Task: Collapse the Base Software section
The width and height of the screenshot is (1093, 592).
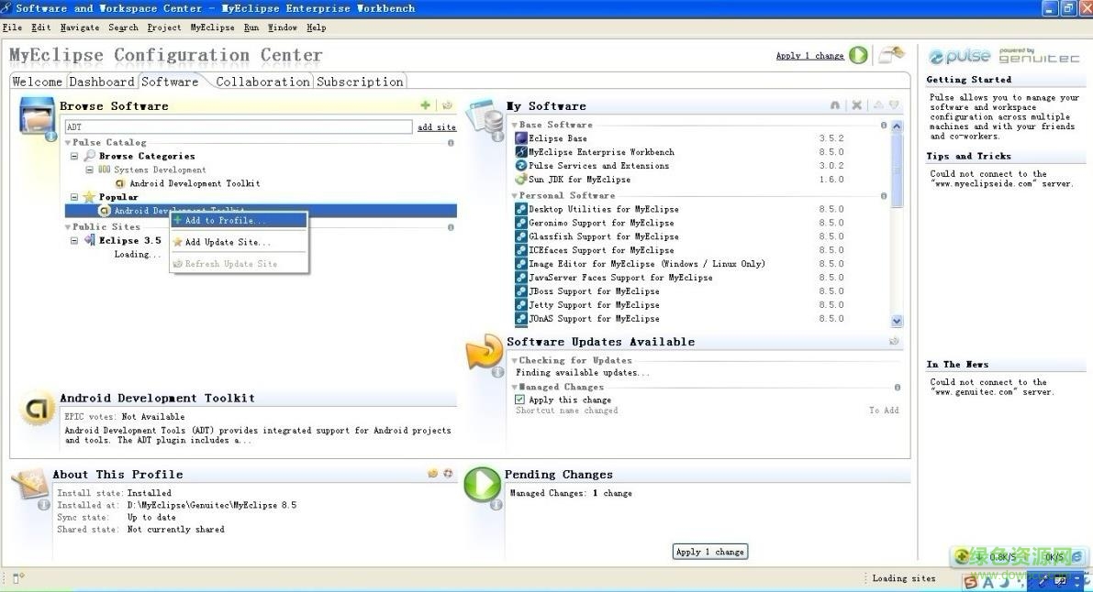Action: tap(513, 124)
